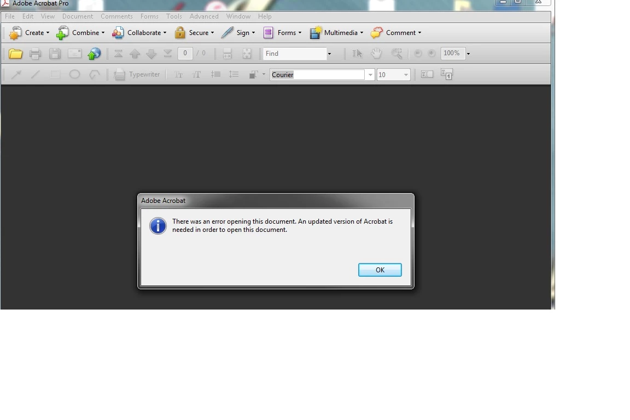Click the Find search field
This screenshot has width=630, height=420.
[x=295, y=54]
